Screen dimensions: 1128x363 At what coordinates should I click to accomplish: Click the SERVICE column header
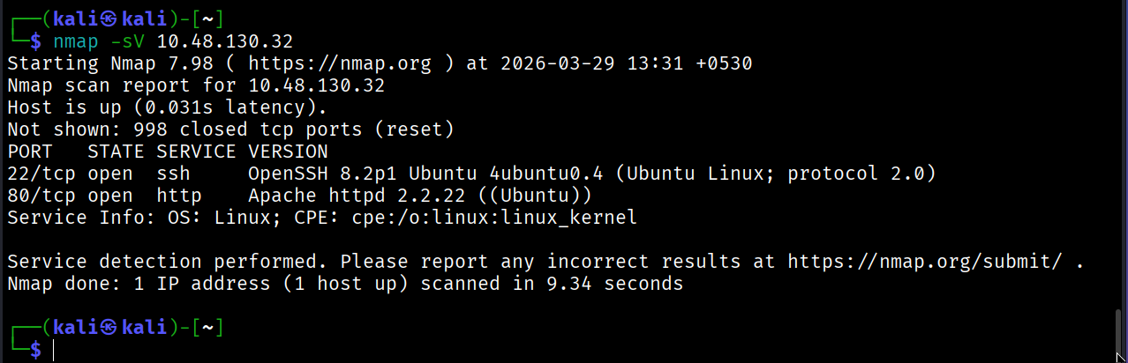pos(197,152)
